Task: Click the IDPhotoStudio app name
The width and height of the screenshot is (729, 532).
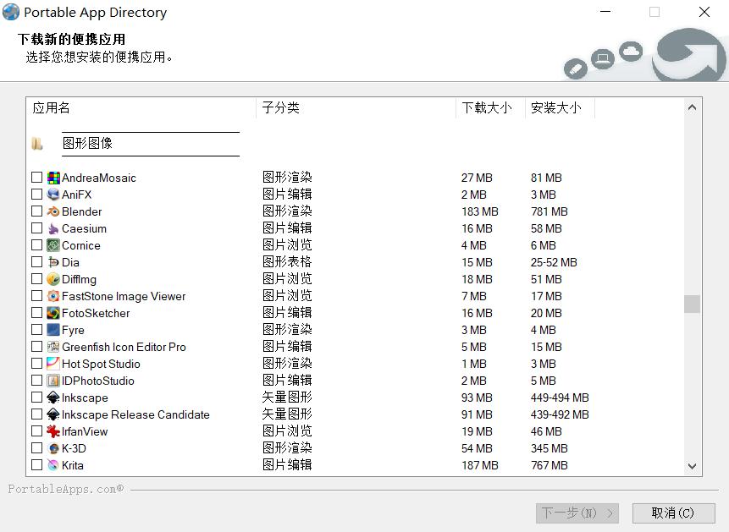Action: [x=98, y=381]
